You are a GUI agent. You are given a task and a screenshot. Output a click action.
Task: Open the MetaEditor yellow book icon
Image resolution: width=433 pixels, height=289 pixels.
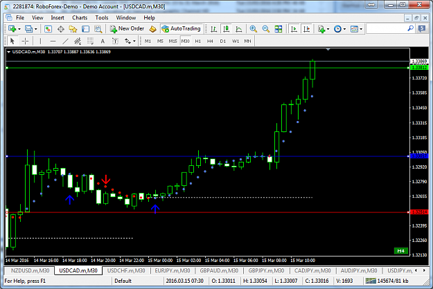(152, 29)
